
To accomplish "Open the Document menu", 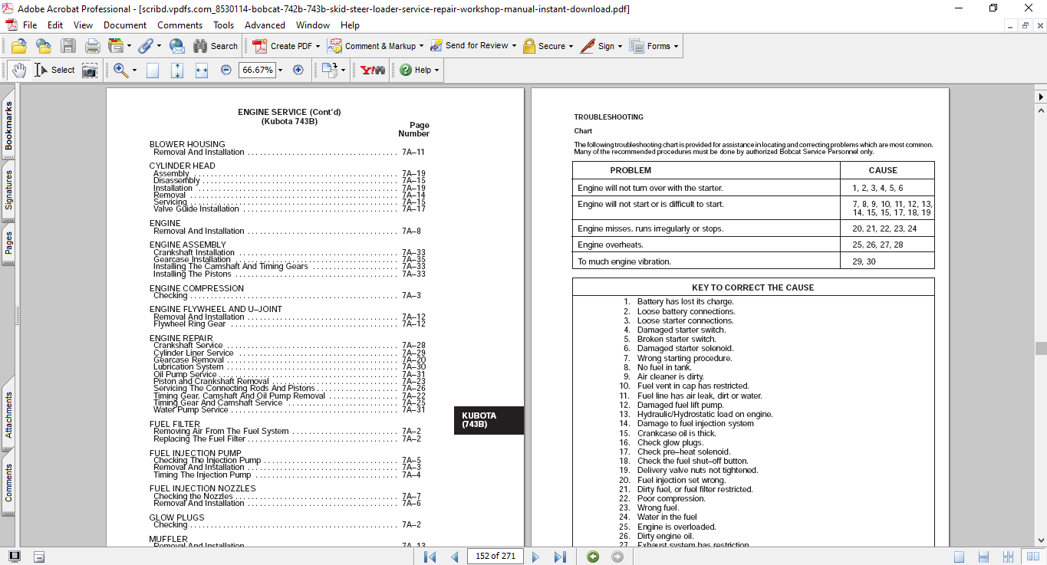I will click(125, 25).
